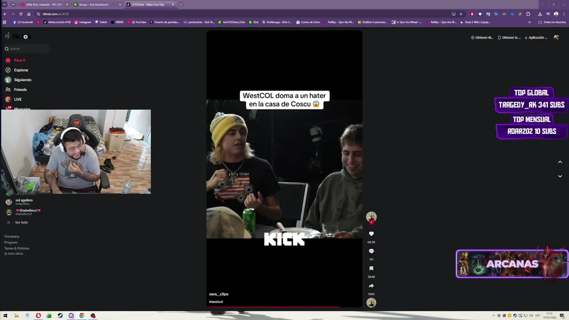Open 'sol aguilera' followed account
The width and height of the screenshot is (569, 320).
point(24,201)
